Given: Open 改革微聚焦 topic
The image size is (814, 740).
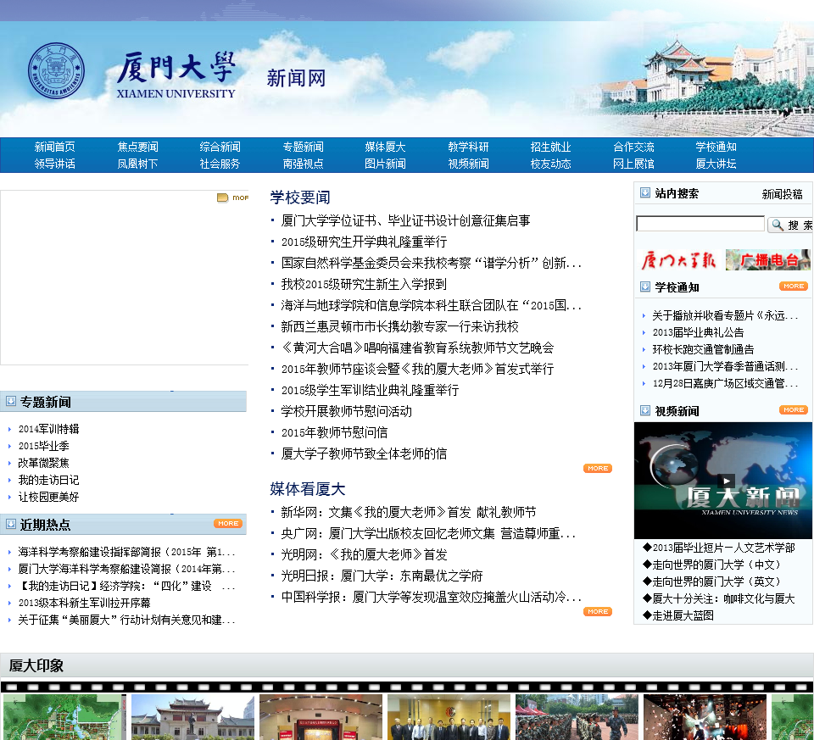Looking at the screenshot, I should click(43, 463).
